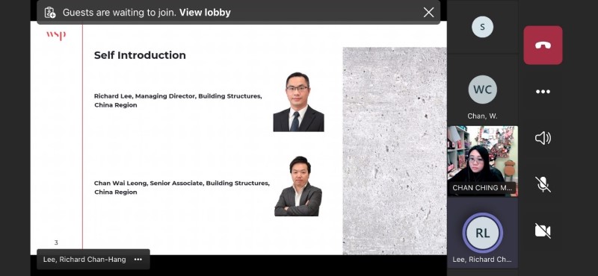Open options beside Lee, Richard Chan-Hang label
Image resolution: width=598 pixels, height=276 pixels.
coord(138,260)
